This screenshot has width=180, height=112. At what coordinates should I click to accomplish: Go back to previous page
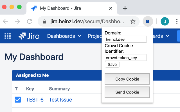click(x=5, y=21)
